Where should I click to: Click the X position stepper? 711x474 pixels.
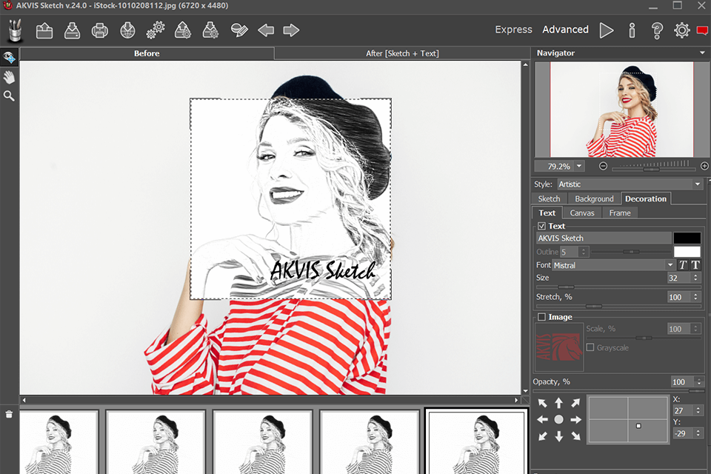tap(698, 410)
